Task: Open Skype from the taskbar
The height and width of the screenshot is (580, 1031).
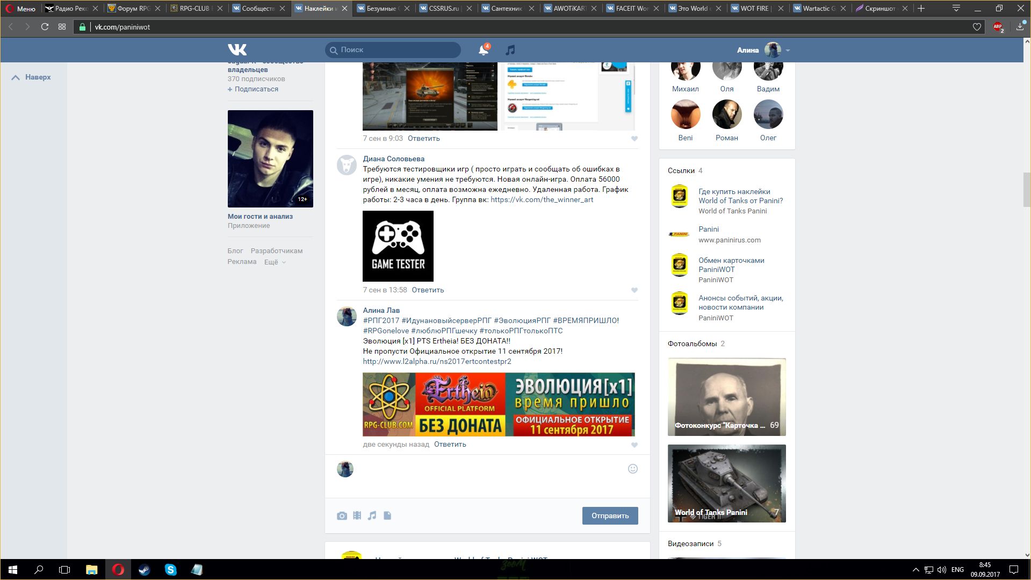Action: pyautogui.click(x=170, y=570)
